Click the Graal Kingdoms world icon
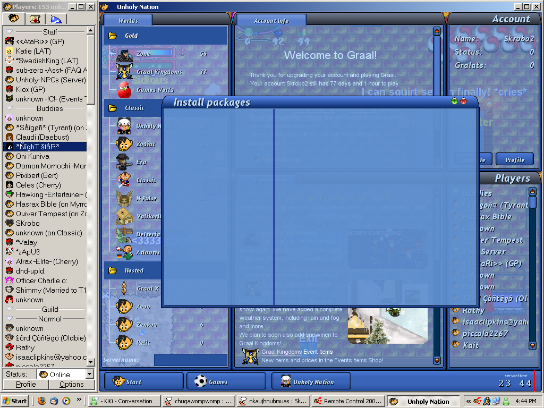The height and width of the screenshot is (408, 544). 124,72
